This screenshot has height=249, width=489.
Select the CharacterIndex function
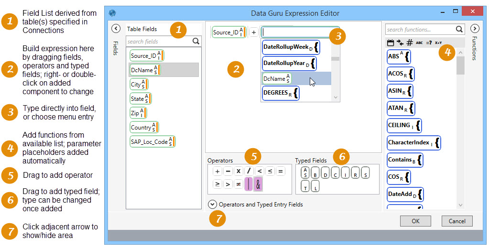coord(414,143)
